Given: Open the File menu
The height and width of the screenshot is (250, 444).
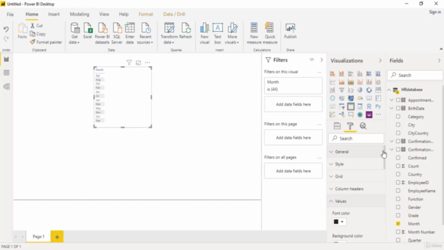Looking at the screenshot, I should click(10, 14).
